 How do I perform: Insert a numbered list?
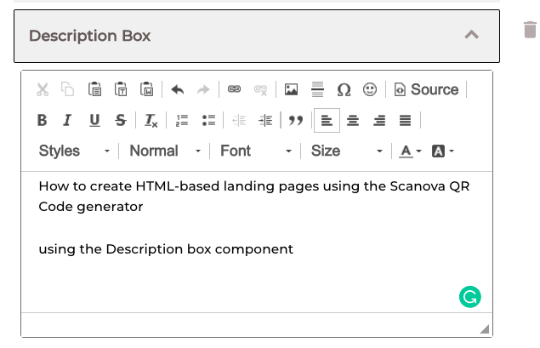[182, 121]
